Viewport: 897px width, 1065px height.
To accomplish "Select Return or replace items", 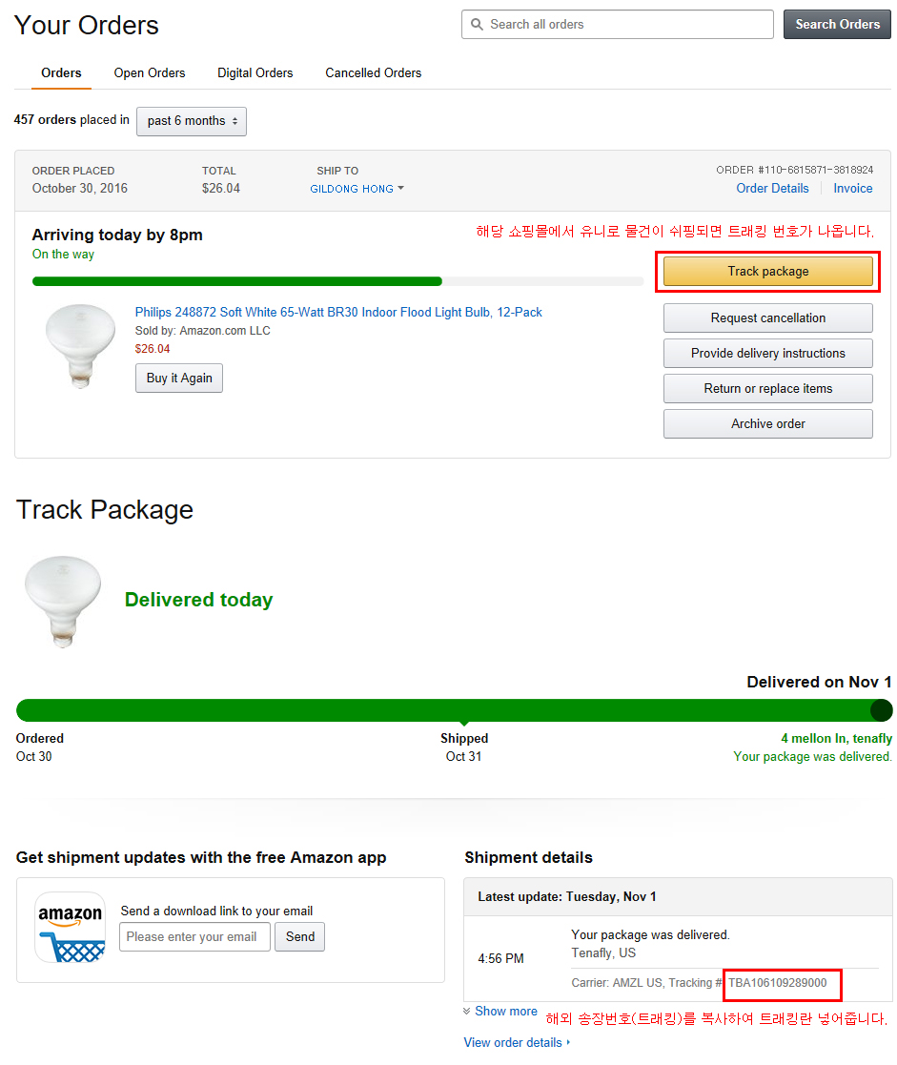I will (768, 388).
